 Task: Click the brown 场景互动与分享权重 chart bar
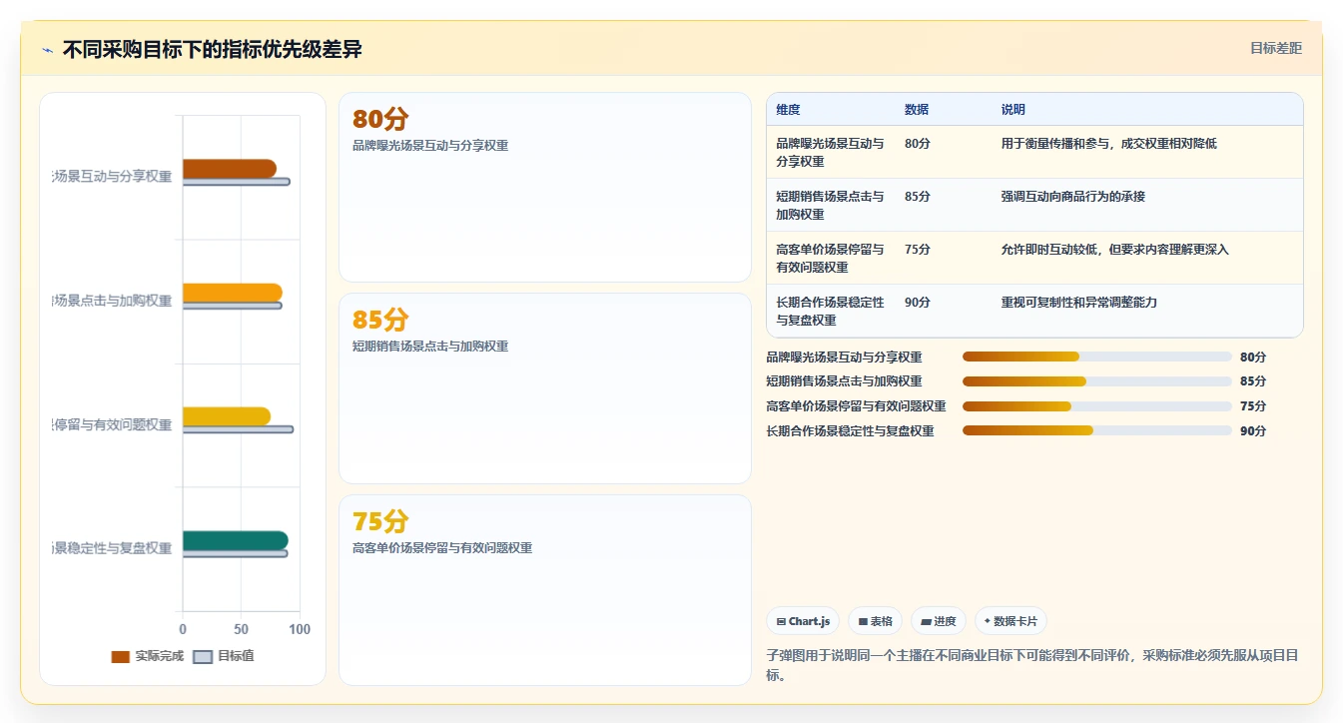click(x=229, y=169)
